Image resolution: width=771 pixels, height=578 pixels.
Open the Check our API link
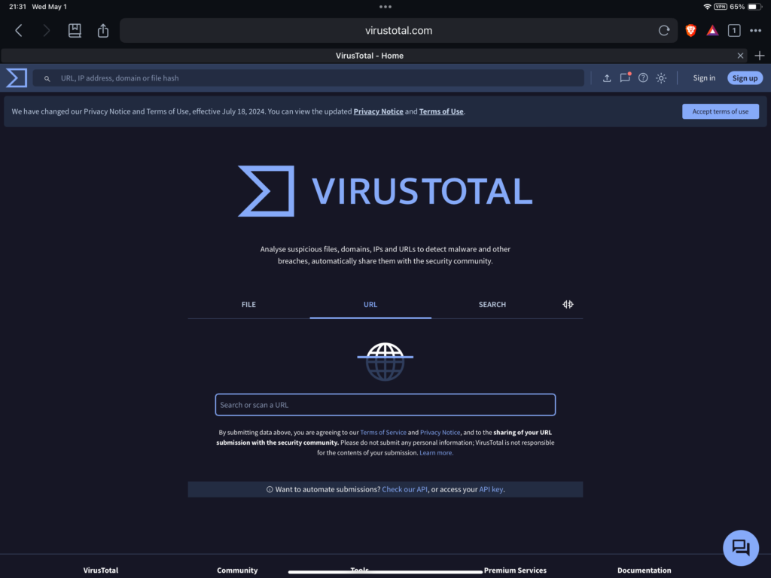coord(404,489)
